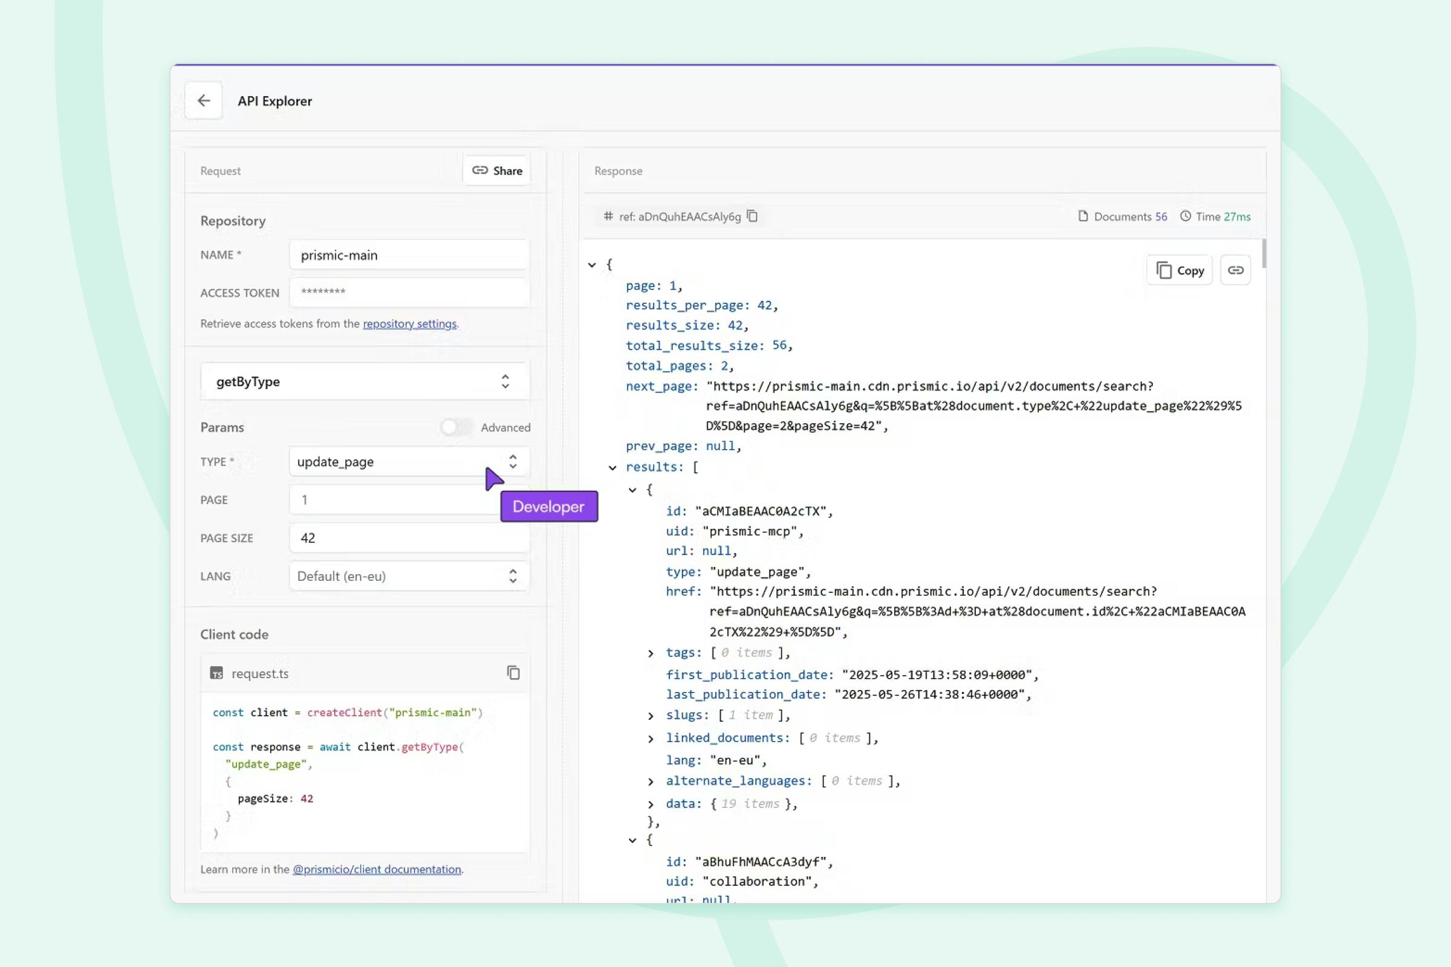Copy request.ts client code via icon
This screenshot has height=967, width=1451.
[513, 673]
